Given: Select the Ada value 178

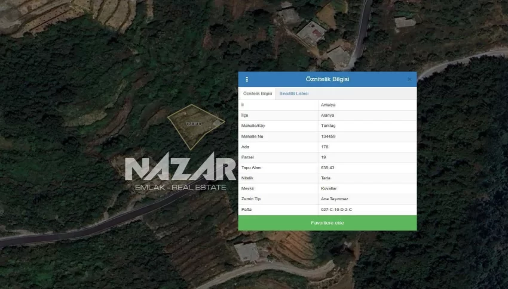Looking at the screenshot, I should pos(325,147).
